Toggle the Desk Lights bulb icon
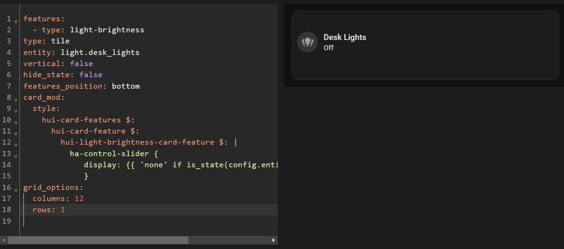Viewport: 564px width, 249px height. [307, 42]
